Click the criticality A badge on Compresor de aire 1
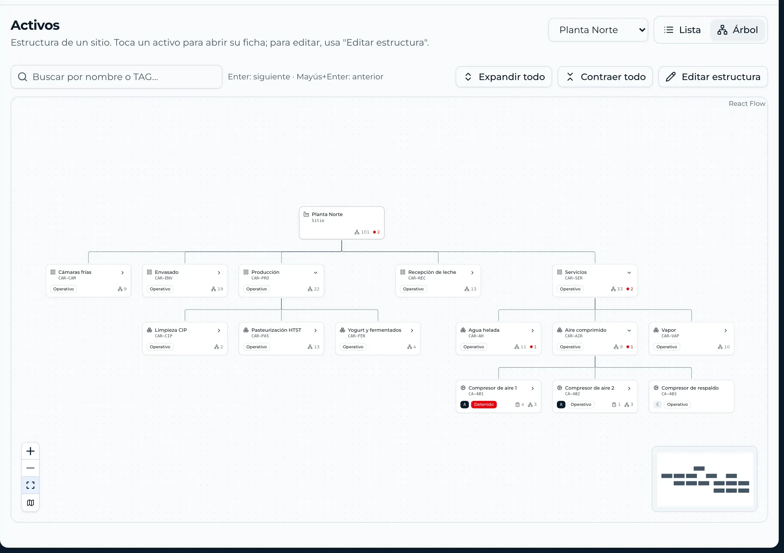This screenshot has height=553, width=784. click(x=465, y=404)
